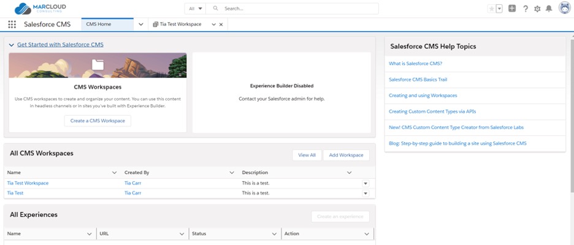The image size is (574, 245).
Task: Open the Created By column menu
Action: pyautogui.click(x=232, y=173)
